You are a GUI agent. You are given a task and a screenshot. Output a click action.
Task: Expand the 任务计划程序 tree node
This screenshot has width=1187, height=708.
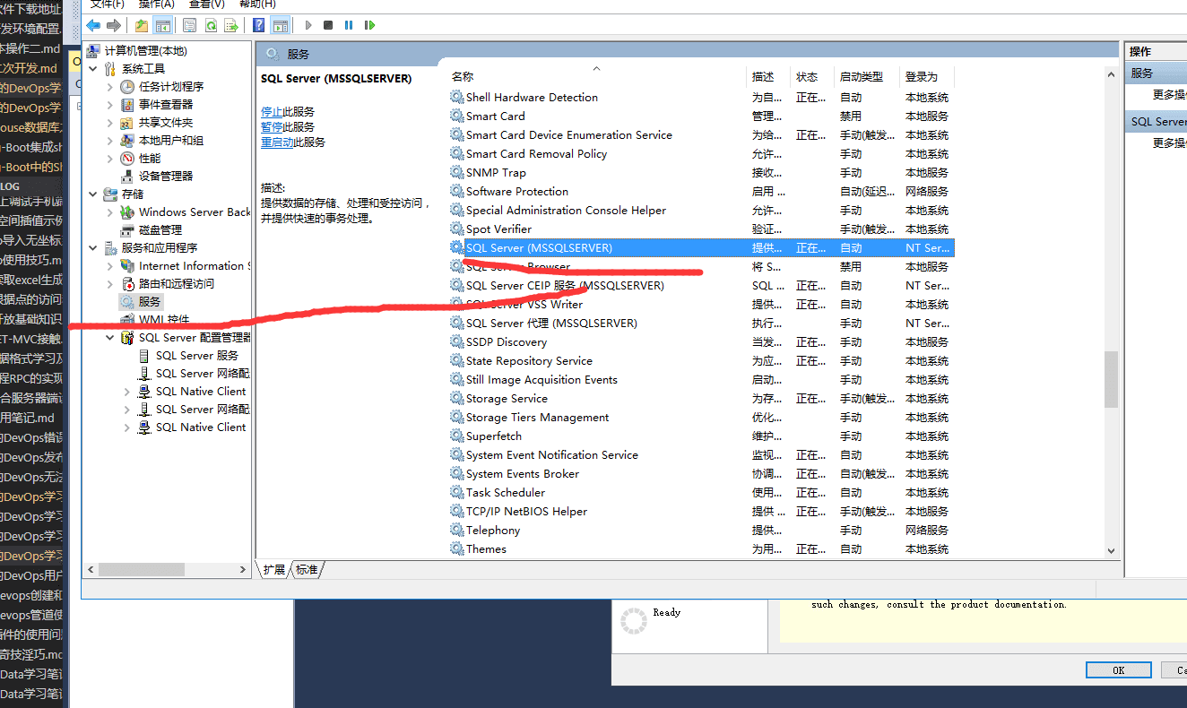click(110, 87)
